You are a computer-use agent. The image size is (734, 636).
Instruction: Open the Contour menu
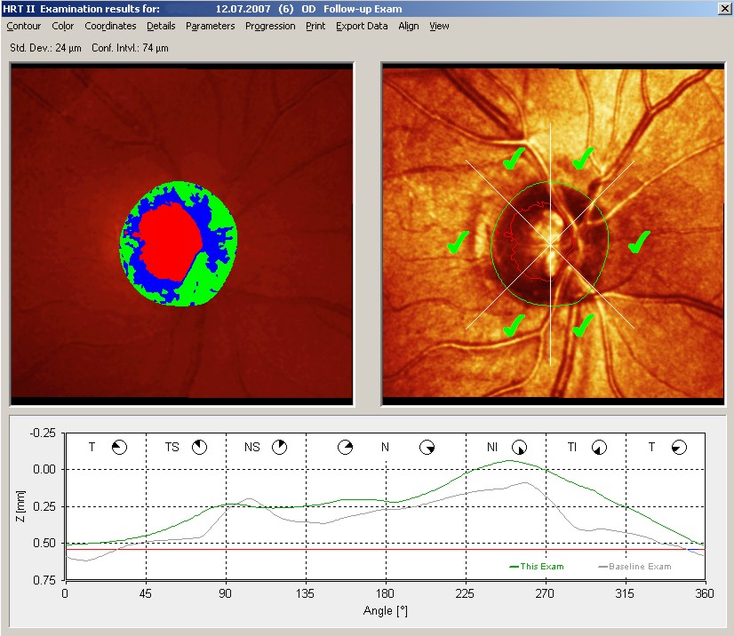click(24, 27)
